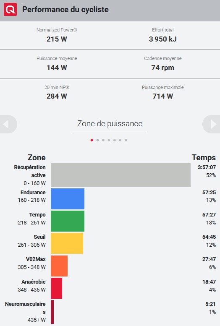
Task: Go to previous chart with left arrow
Action: click(x=8, y=124)
